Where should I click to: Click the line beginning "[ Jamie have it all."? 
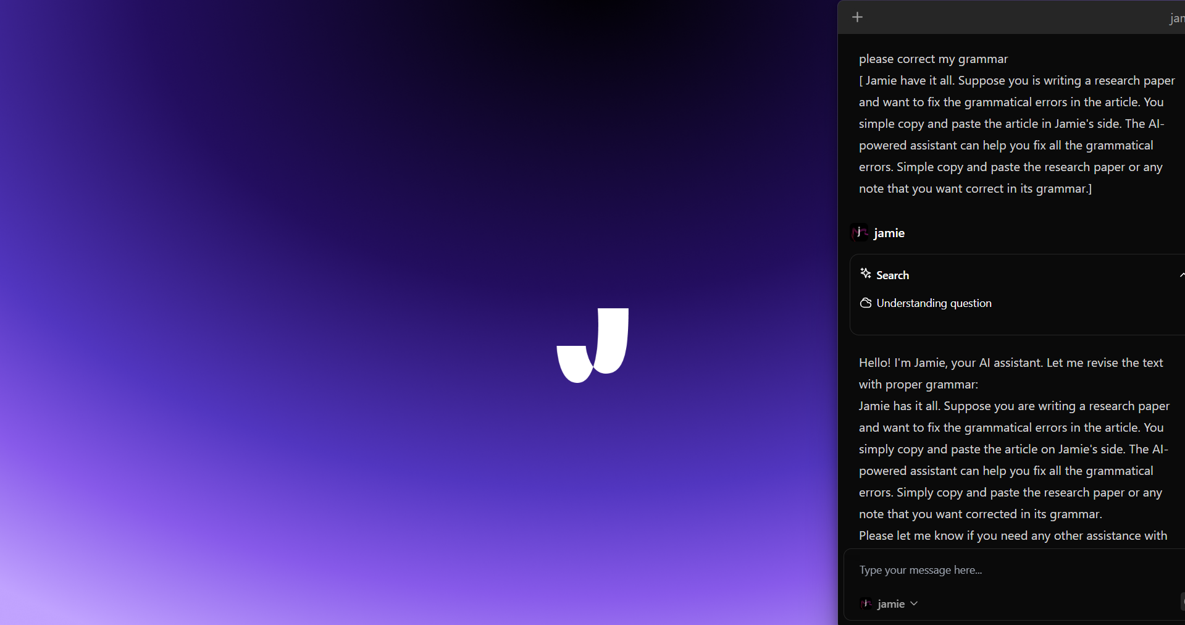click(x=1017, y=81)
